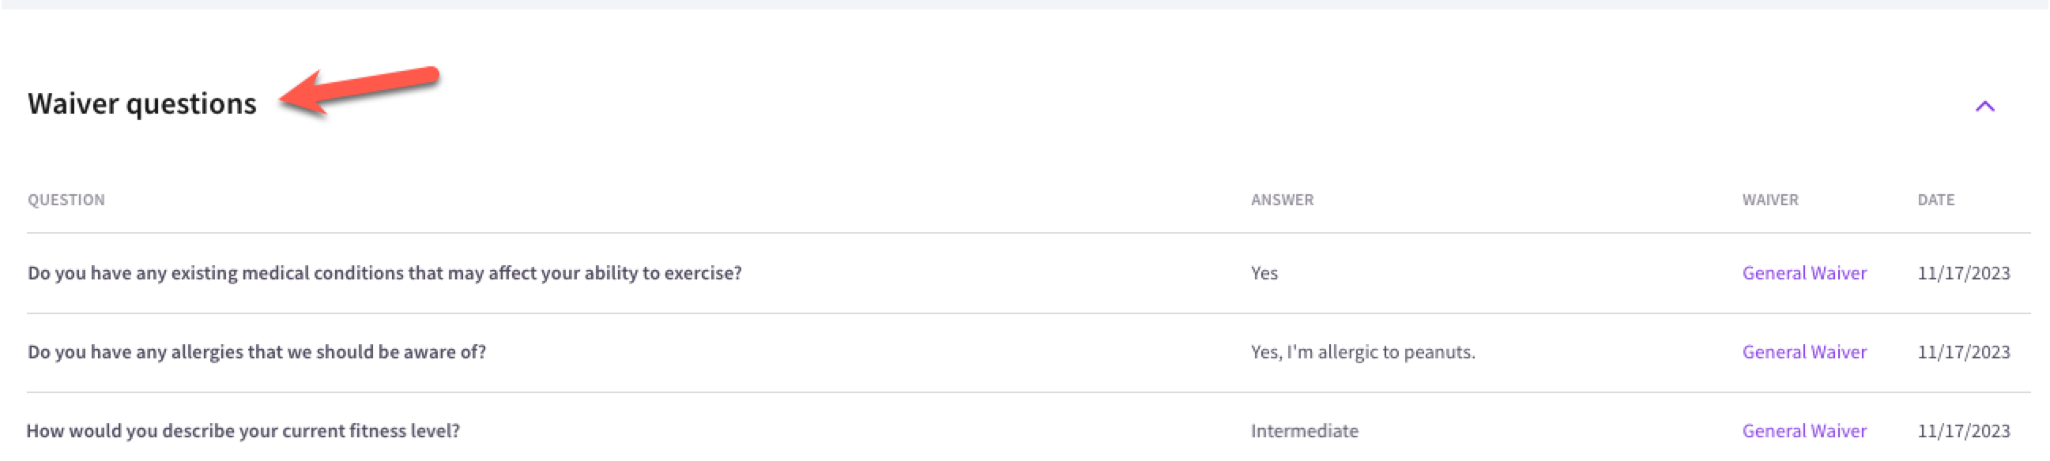Select the allergies question text
The width and height of the screenshot is (2050, 461).
pos(256,351)
